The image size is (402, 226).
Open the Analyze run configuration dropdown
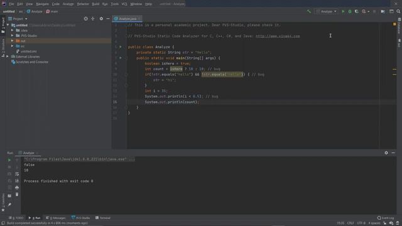click(x=327, y=11)
